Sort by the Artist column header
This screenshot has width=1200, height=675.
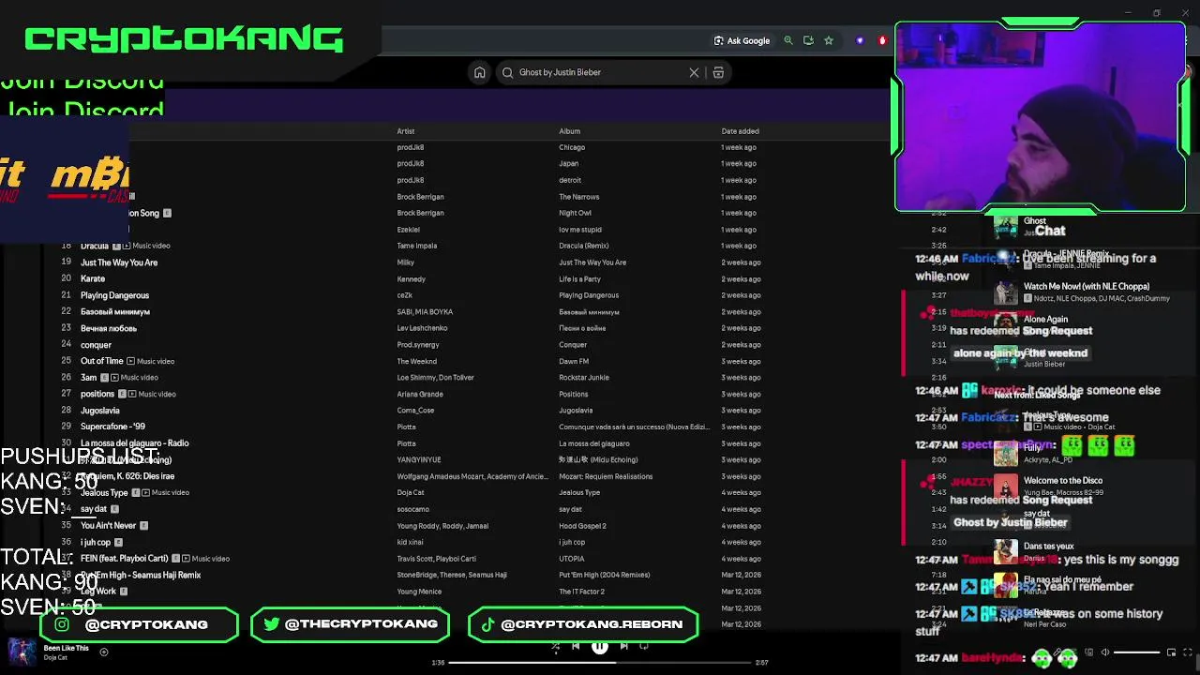click(405, 131)
